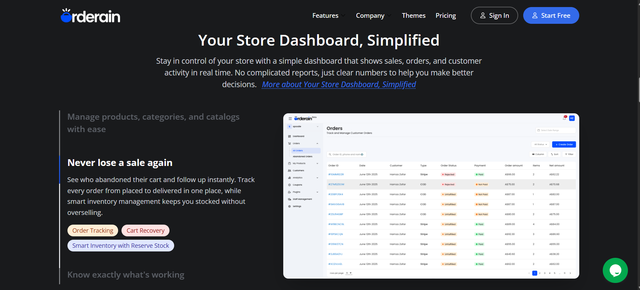Click page 2 in the preview pagination
The image size is (640, 290).
[x=540, y=273]
